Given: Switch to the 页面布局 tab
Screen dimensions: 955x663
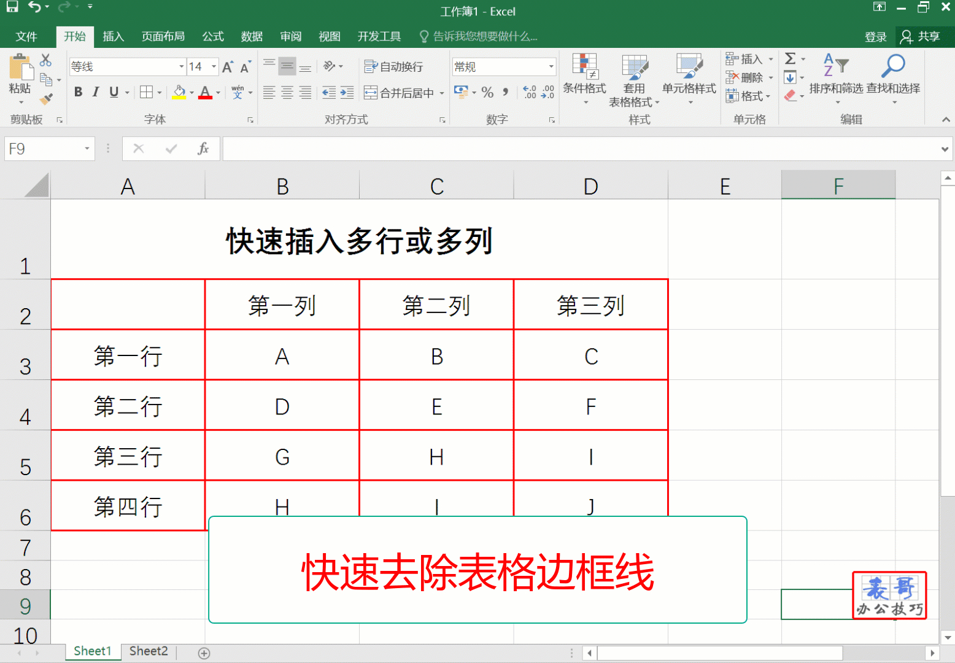Looking at the screenshot, I should [x=163, y=36].
